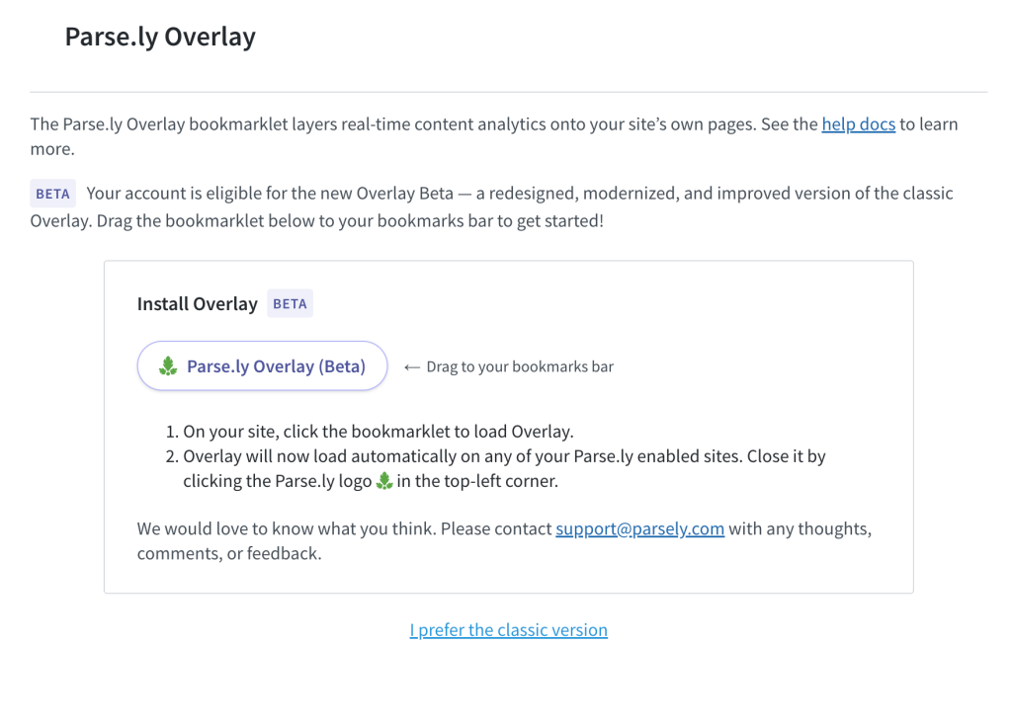The width and height of the screenshot is (1012, 724).
Task: Open the help docs link
Action: coord(858,123)
